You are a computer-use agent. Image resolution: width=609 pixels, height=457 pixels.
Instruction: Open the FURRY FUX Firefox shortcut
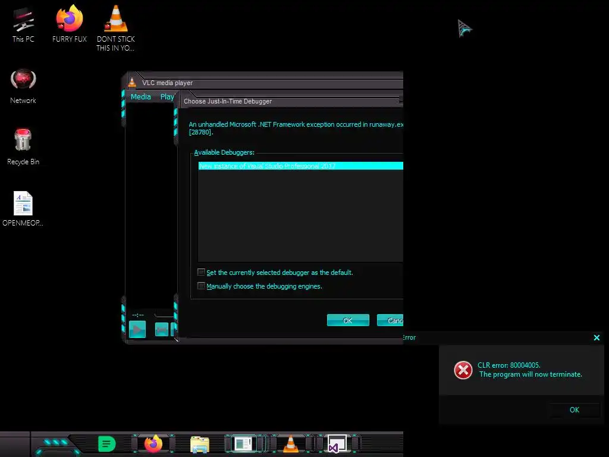70,24
